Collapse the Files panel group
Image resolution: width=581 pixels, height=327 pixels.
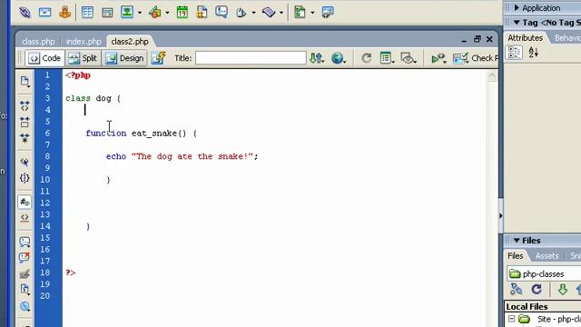point(517,241)
